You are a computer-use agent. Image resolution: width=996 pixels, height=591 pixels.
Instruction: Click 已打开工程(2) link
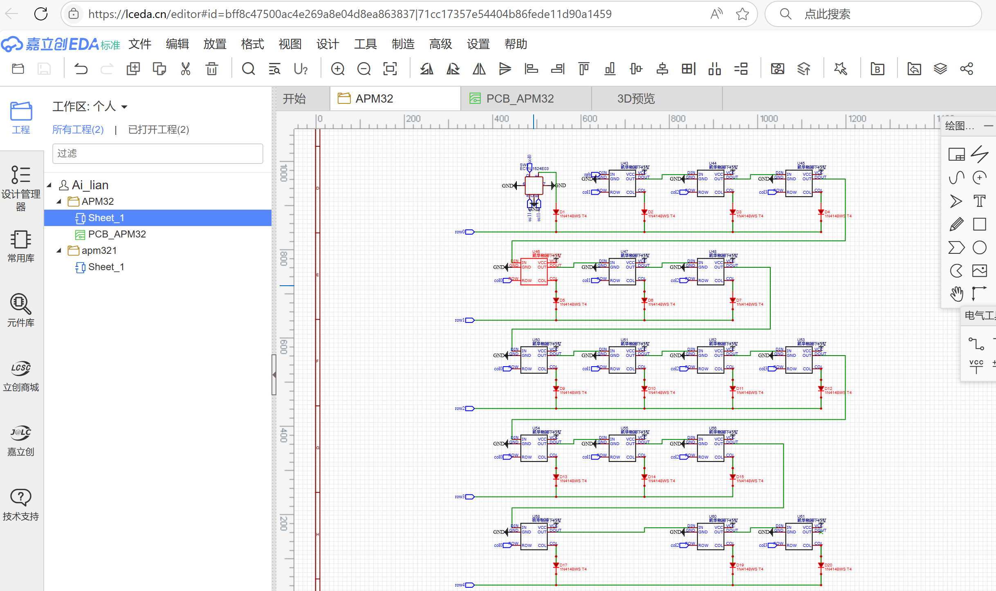[158, 130]
